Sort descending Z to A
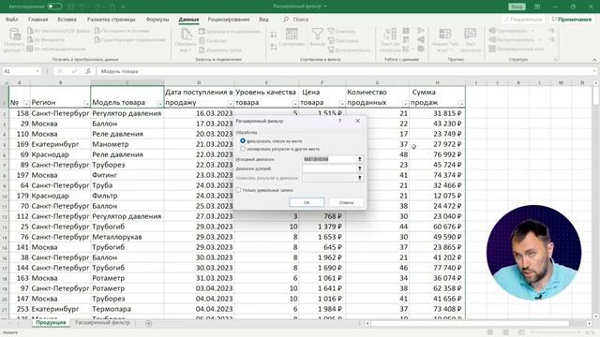 point(274,47)
